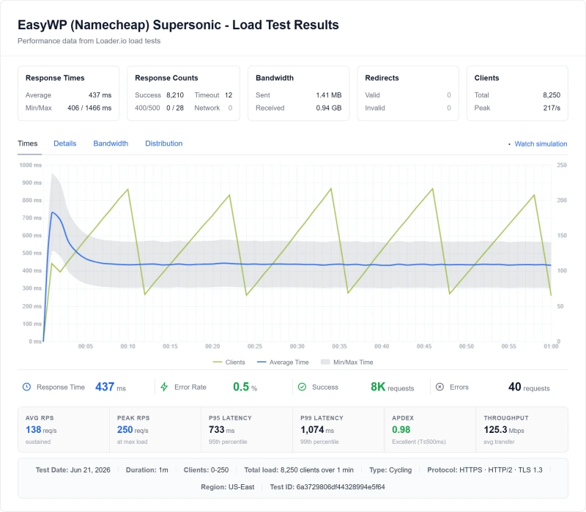Click the lightning bolt Error Rate icon

tap(164, 387)
